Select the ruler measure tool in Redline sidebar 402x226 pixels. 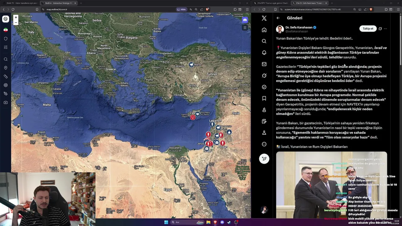(x=6, y=77)
